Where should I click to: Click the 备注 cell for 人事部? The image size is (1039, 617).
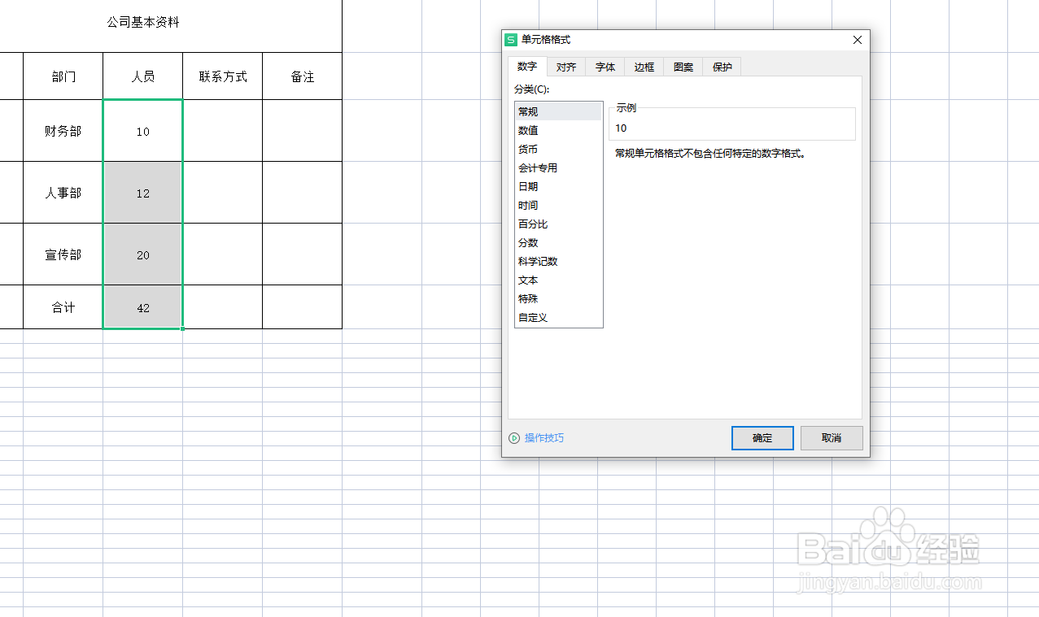coord(303,193)
